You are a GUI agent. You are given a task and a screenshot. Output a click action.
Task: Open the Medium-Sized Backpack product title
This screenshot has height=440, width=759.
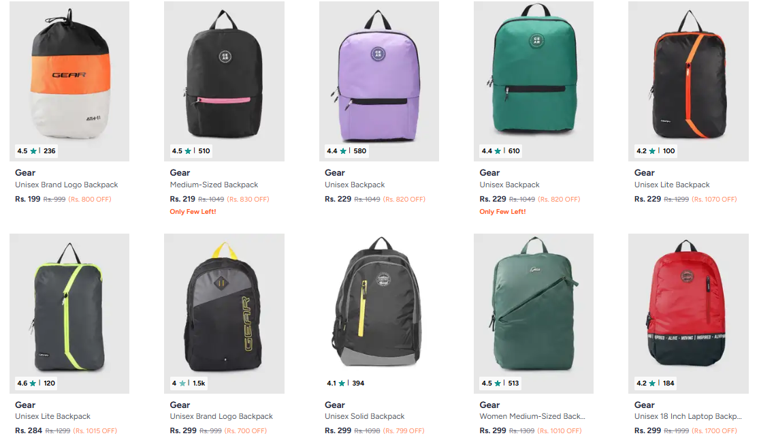tap(214, 185)
